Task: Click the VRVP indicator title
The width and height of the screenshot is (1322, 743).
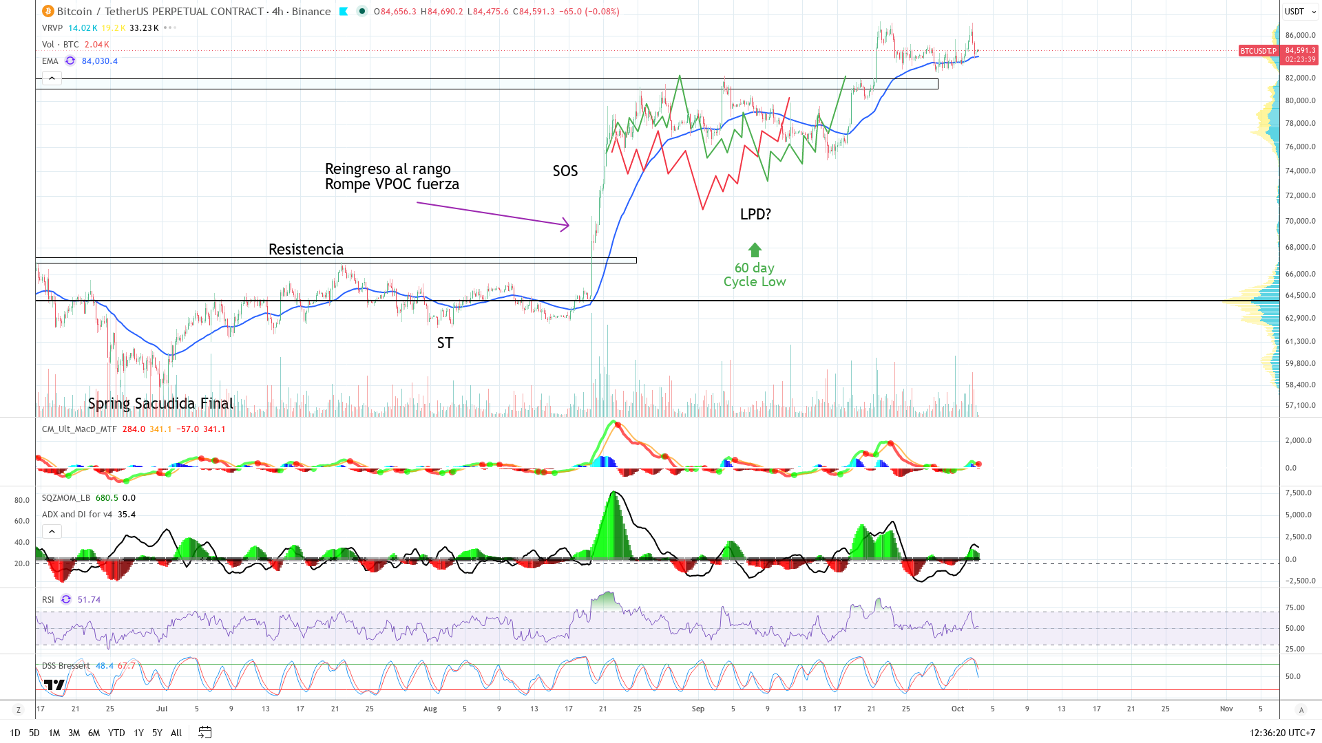Action: pyautogui.click(x=52, y=28)
